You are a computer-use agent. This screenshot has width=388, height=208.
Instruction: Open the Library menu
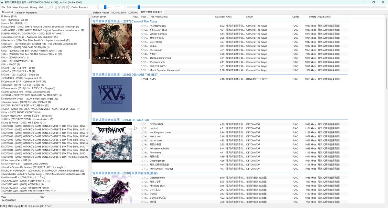tap(34, 7)
